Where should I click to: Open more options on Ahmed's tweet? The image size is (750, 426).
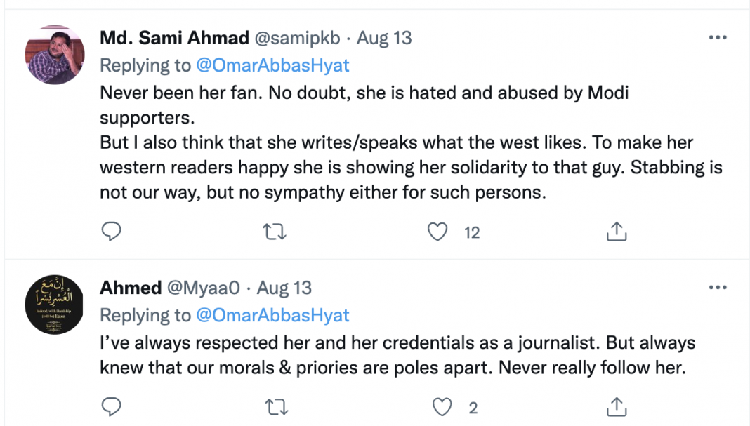[x=717, y=288]
